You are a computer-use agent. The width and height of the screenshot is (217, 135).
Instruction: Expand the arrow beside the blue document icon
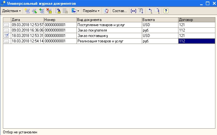(x=78, y=11)
